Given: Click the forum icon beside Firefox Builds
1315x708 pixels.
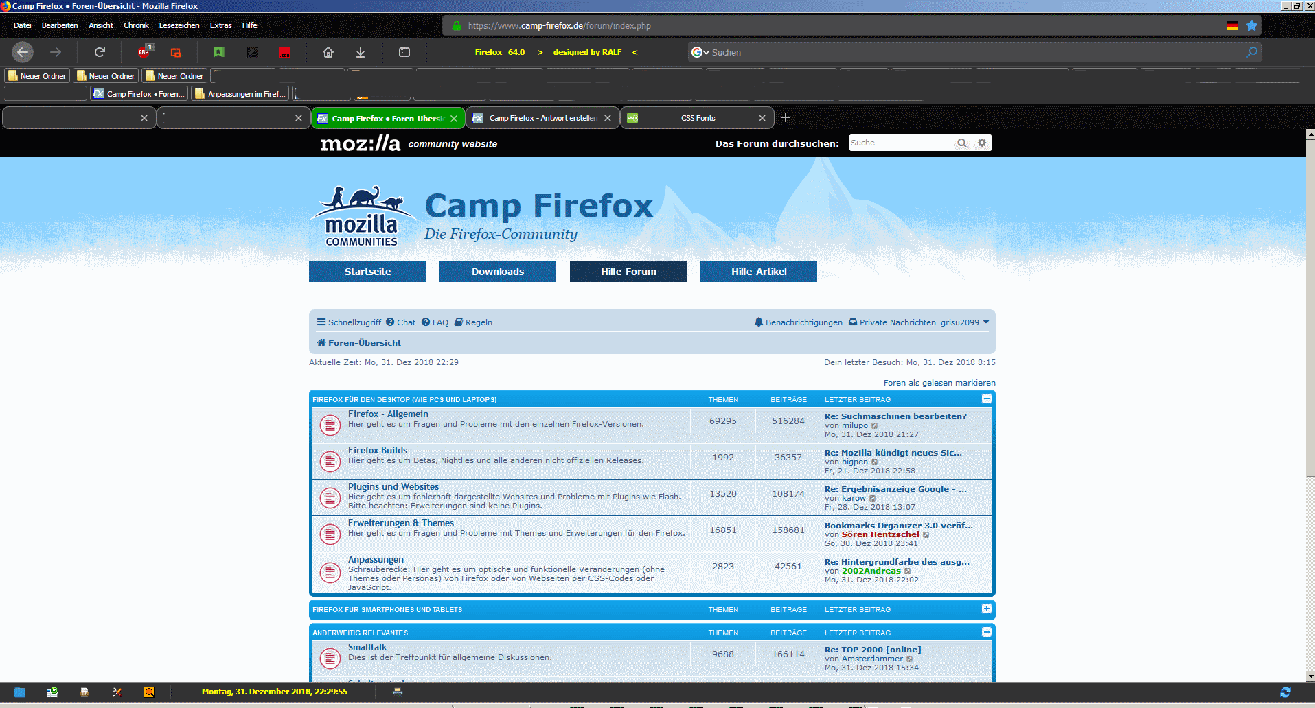Looking at the screenshot, I should pyautogui.click(x=330, y=462).
